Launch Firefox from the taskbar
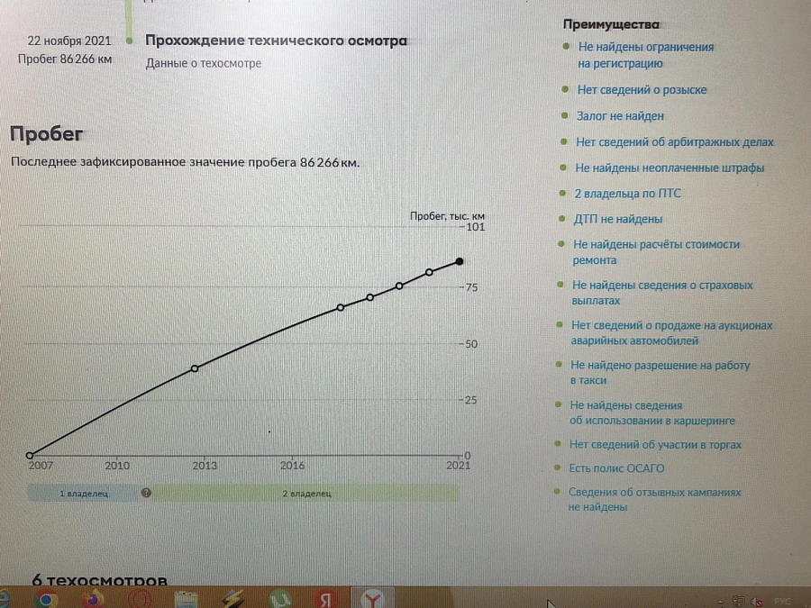Screen dimensions: 811x608 pos(93,600)
